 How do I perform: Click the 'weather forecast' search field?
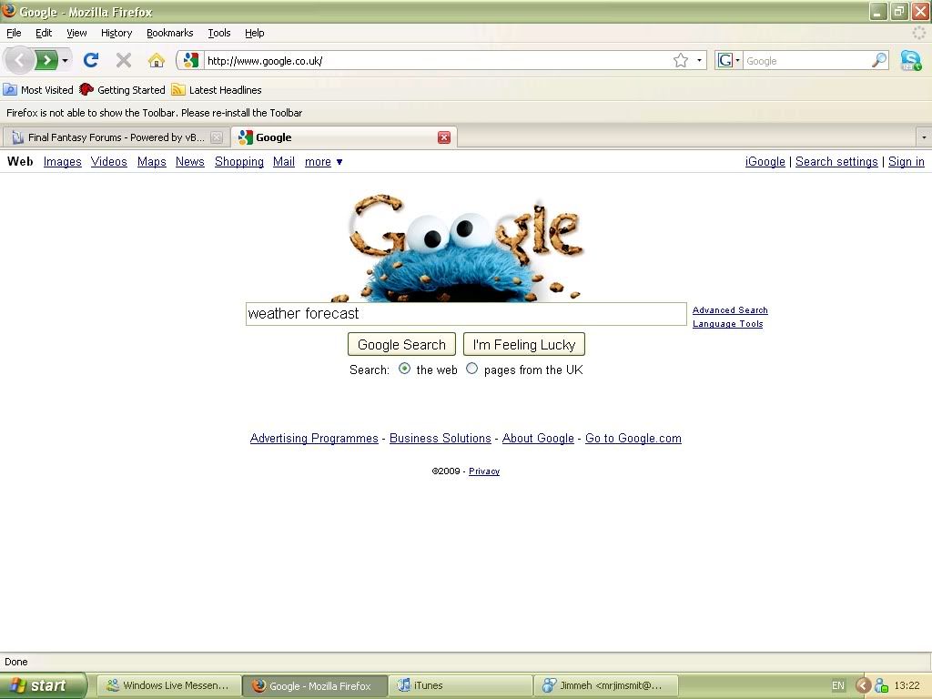pos(465,314)
